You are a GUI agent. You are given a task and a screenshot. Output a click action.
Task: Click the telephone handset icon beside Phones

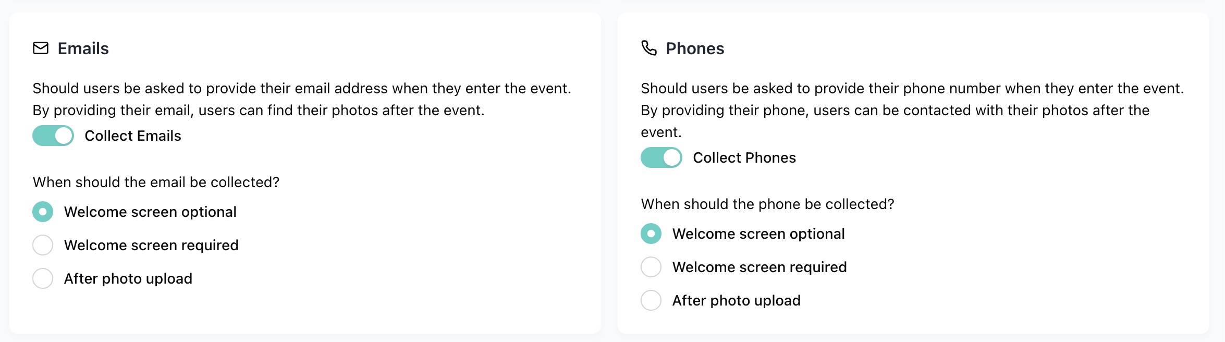pos(649,48)
